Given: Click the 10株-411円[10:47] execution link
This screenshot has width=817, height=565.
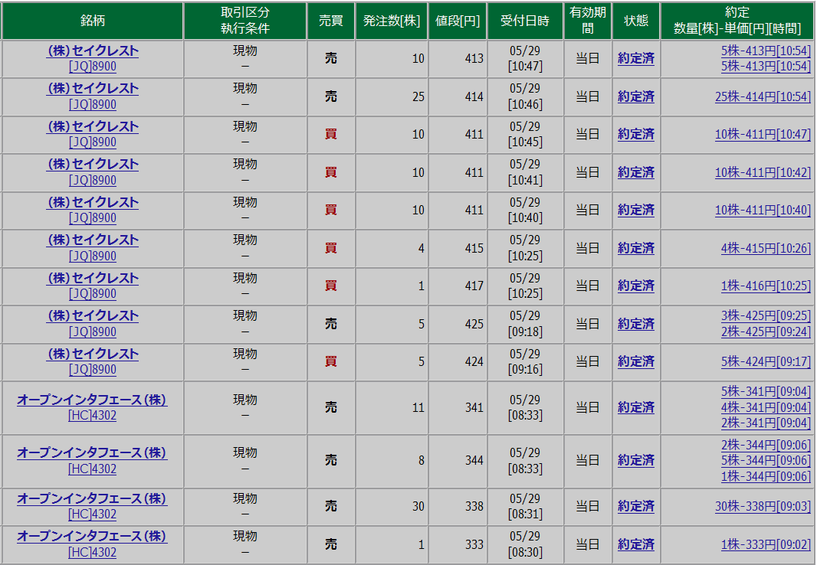Looking at the screenshot, I should point(763,135).
